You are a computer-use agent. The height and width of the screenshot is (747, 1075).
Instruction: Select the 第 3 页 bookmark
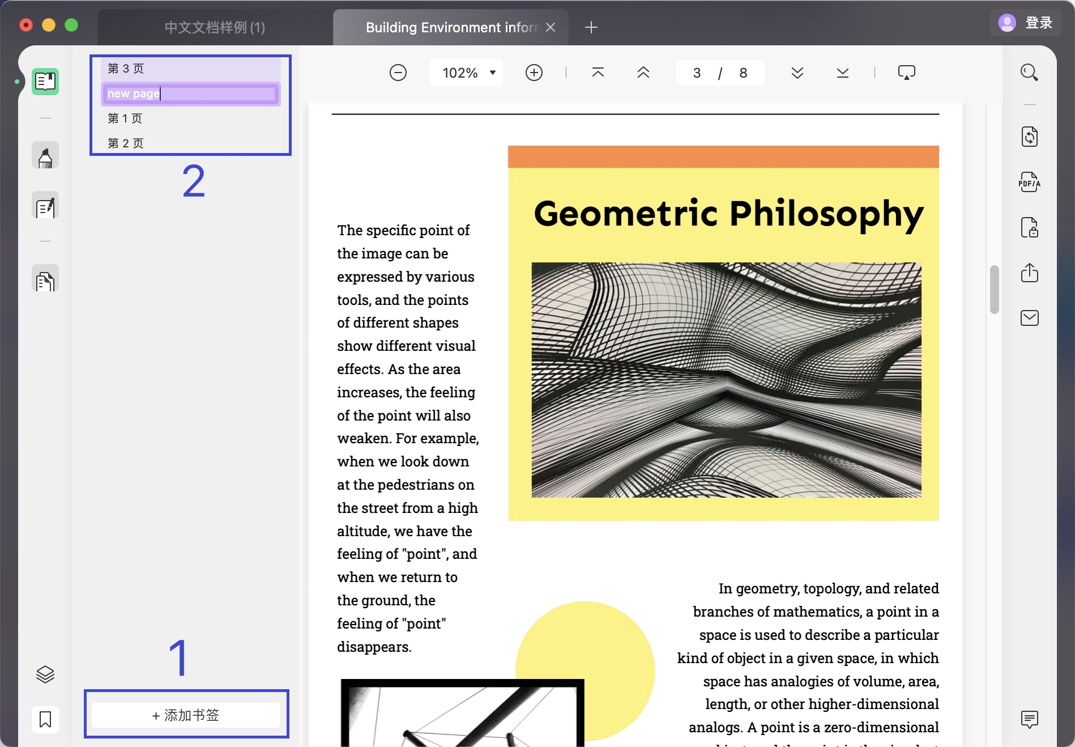[x=191, y=69]
